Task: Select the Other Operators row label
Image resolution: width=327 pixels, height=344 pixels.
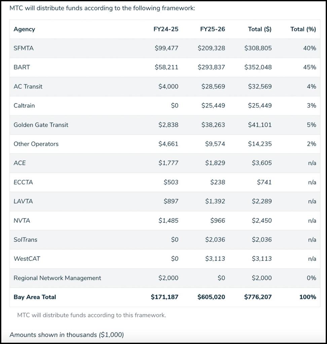Action: tap(36, 144)
